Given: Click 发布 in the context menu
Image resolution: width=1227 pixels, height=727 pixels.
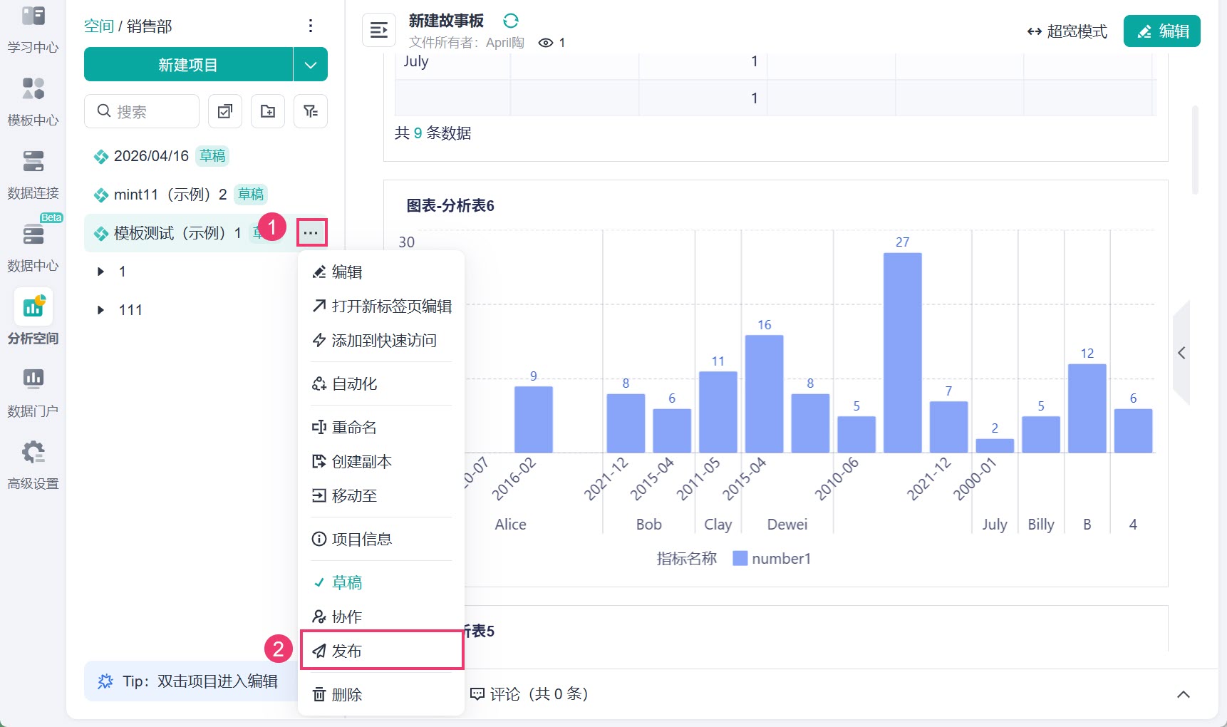Looking at the screenshot, I should pyautogui.click(x=382, y=650).
